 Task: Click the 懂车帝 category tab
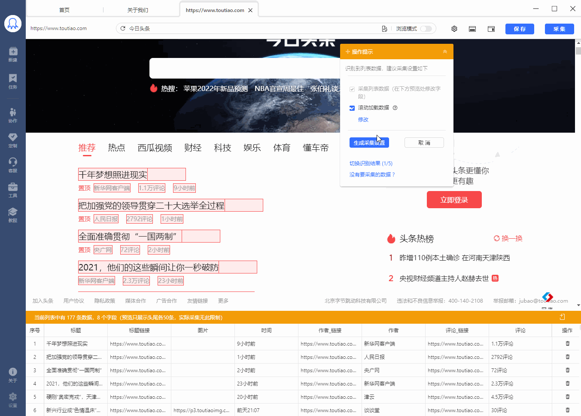316,148
